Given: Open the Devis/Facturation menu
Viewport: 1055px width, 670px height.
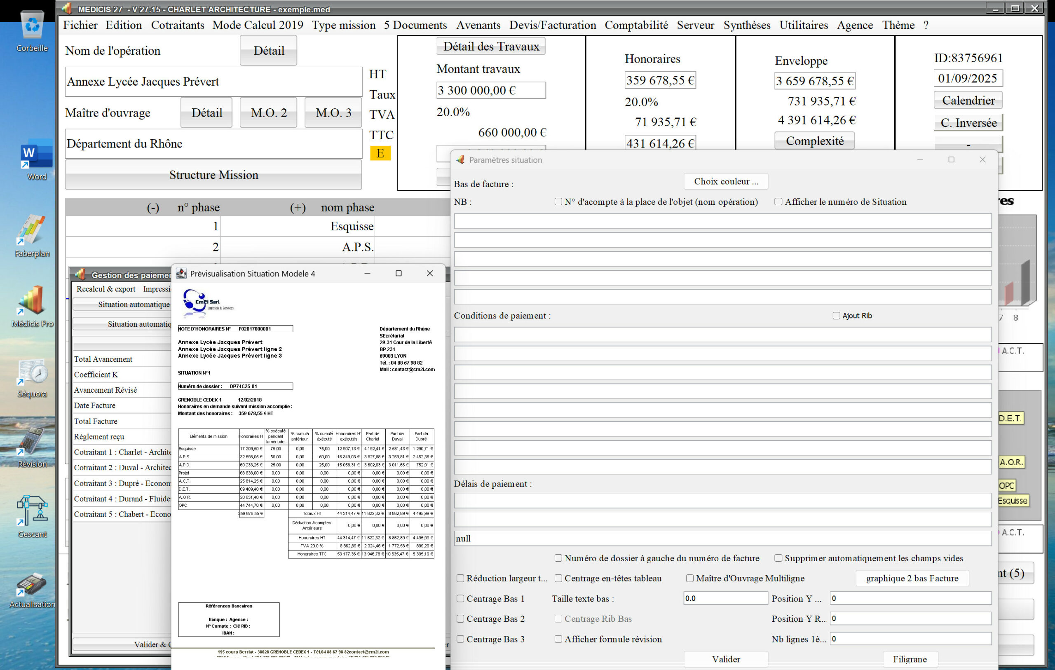Looking at the screenshot, I should coord(553,25).
